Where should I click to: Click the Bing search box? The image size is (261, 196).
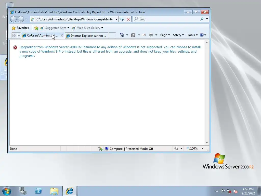(x=166, y=19)
